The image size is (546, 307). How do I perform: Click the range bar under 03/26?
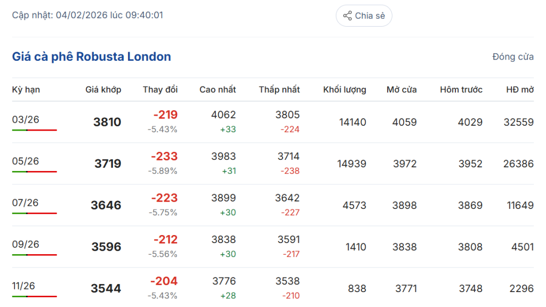(x=34, y=130)
